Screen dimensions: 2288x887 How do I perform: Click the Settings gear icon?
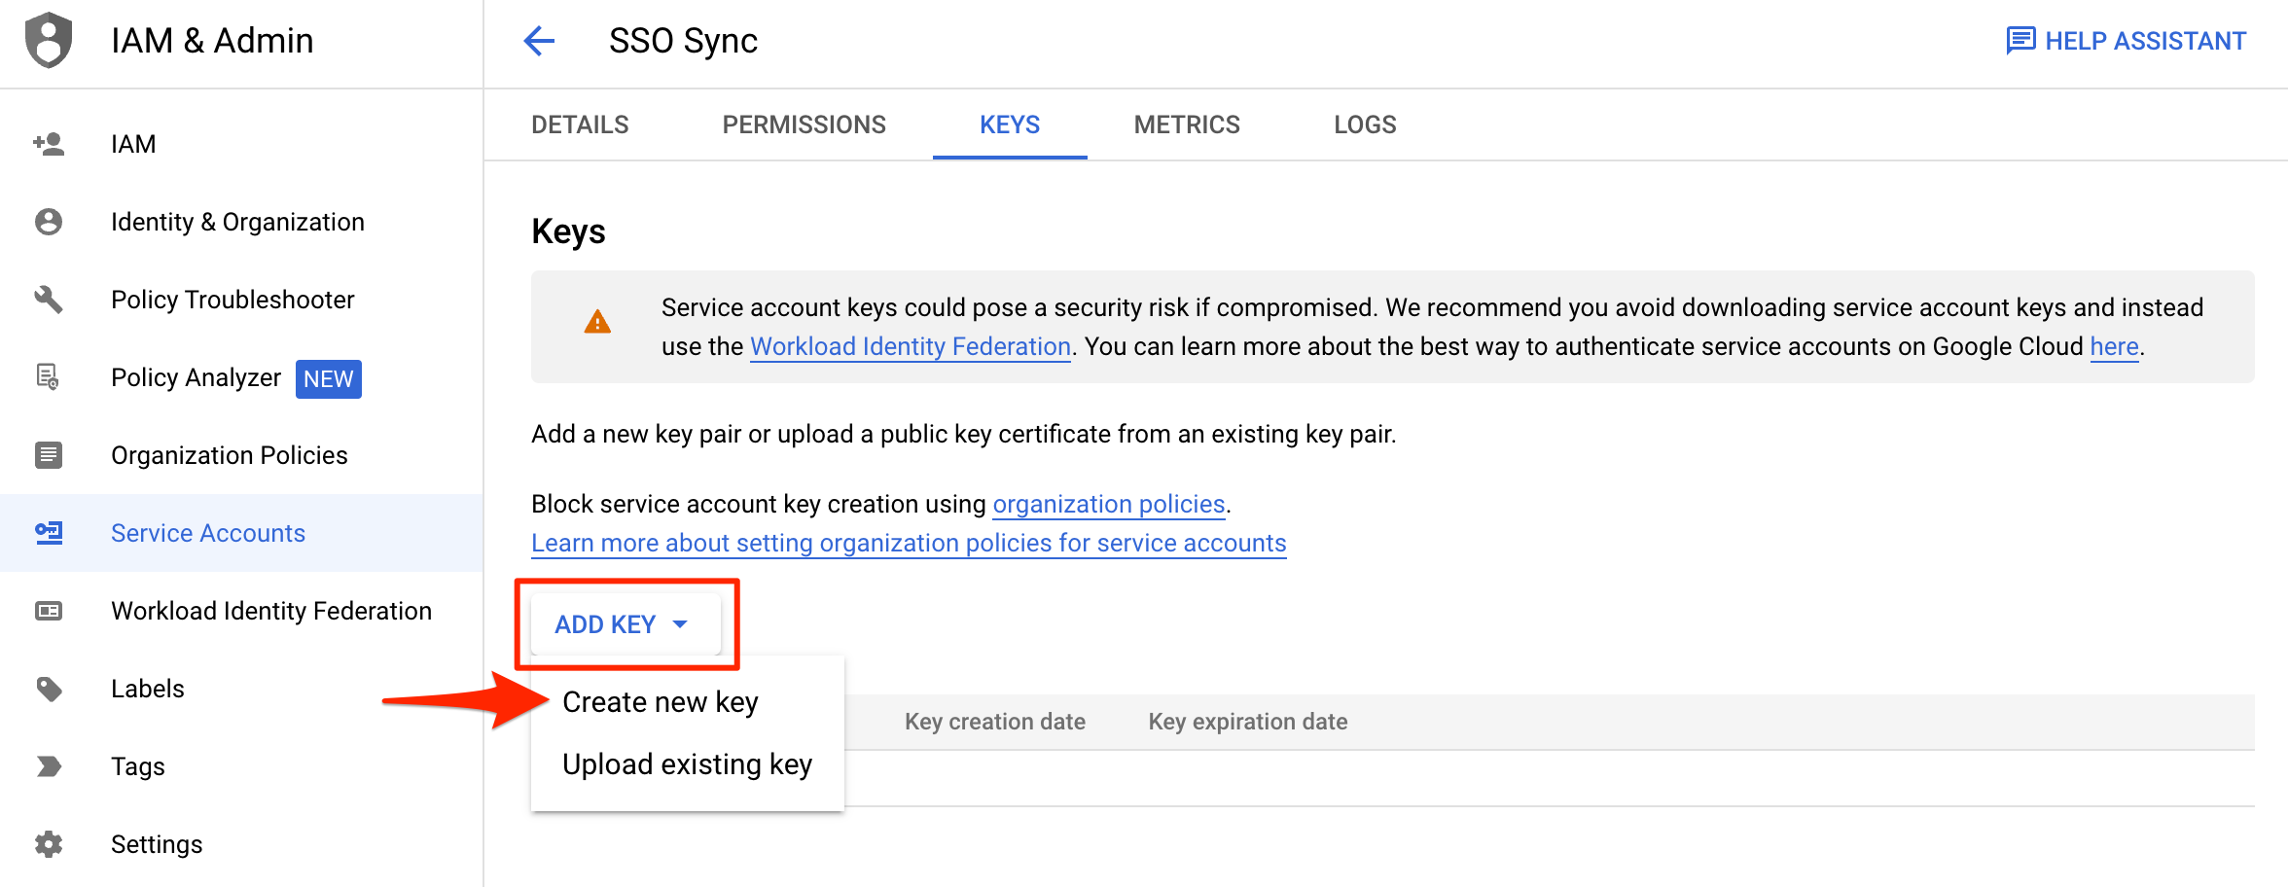pos(49,844)
